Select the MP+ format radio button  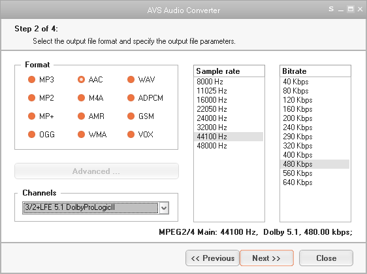tap(31, 116)
